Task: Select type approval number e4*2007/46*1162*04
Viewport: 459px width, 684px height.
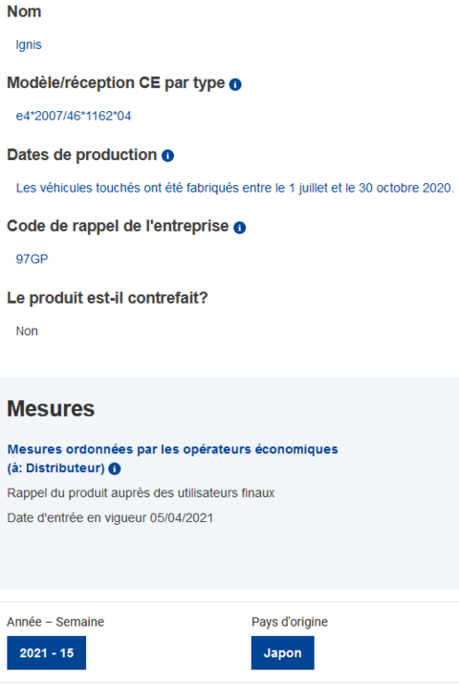Action: 74,116
